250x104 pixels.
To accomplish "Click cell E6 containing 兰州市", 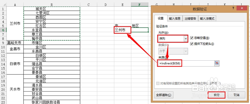I will [122, 30].
